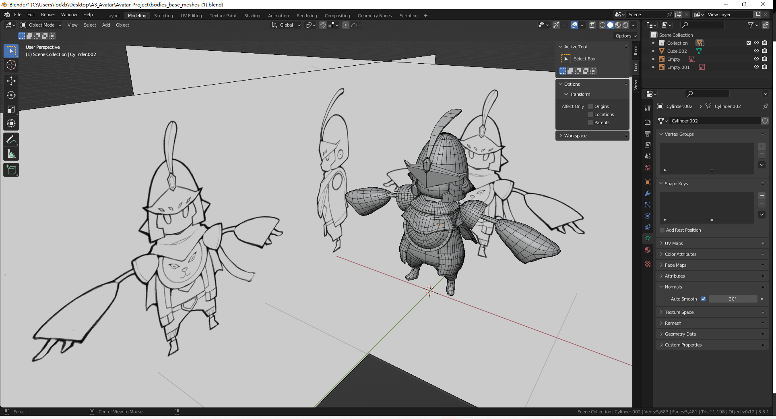
Task: Activate the Annotate tool
Action: pyautogui.click(x=11, y=140)
